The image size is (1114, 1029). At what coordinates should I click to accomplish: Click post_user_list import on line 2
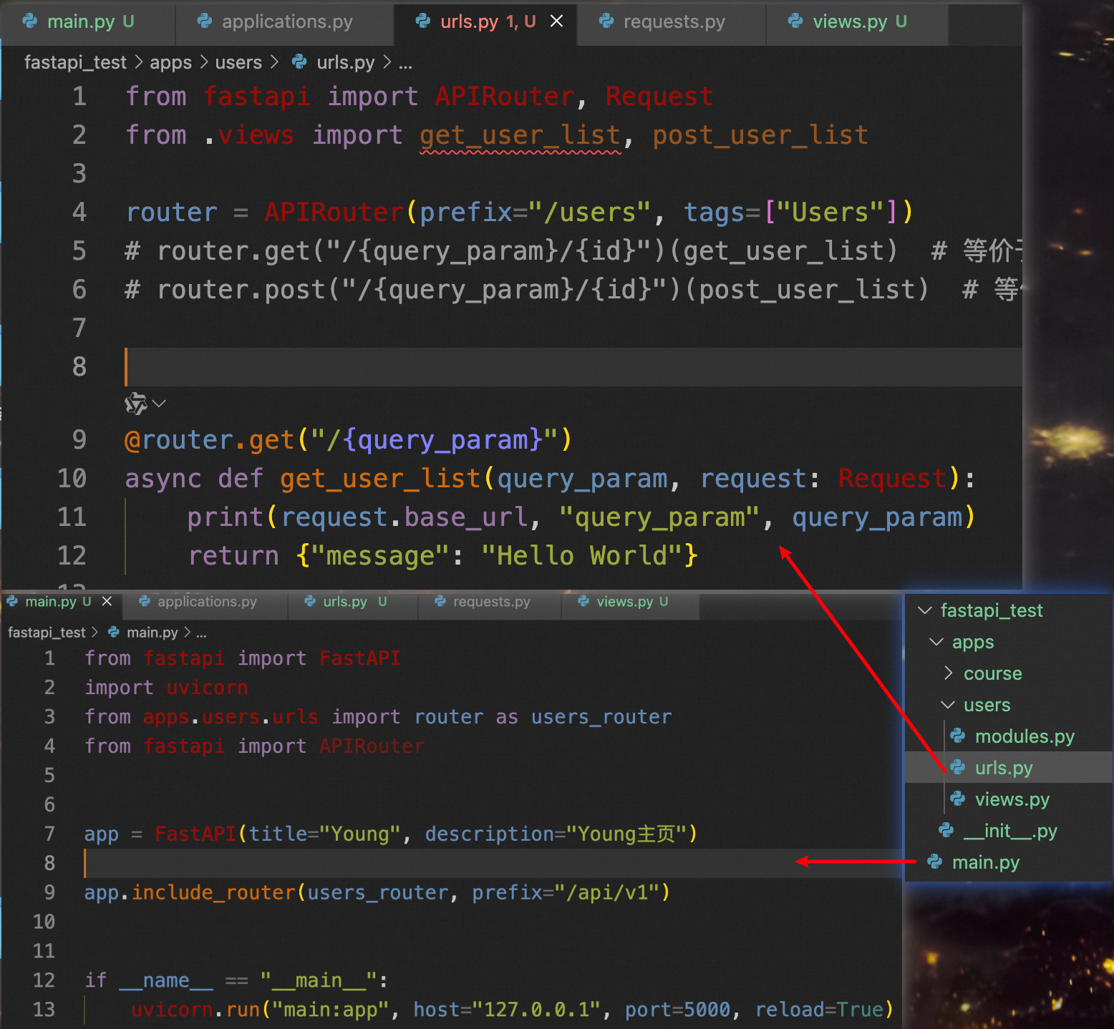(760, 135)
